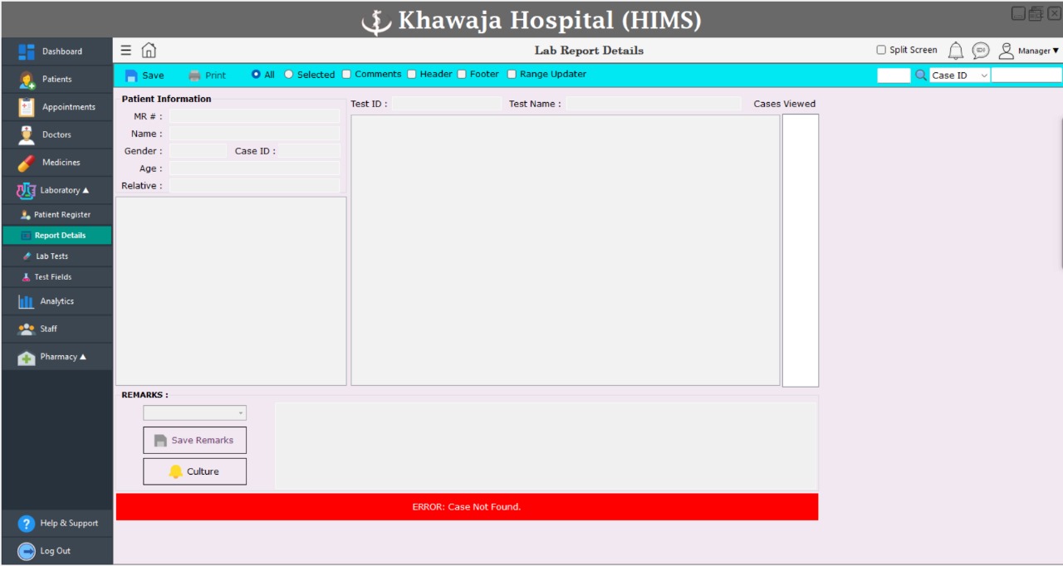Image resolution: width=1063 pixels, height=566 pixels.
Task: Select the Doctors icon
Action: point(27,134)
